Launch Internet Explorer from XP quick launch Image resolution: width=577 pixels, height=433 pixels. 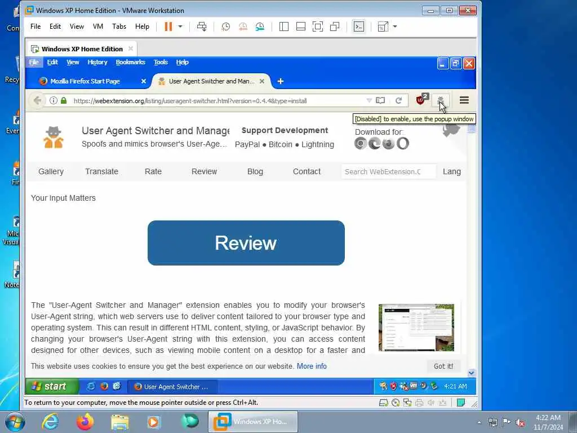(x=91, y=386)
